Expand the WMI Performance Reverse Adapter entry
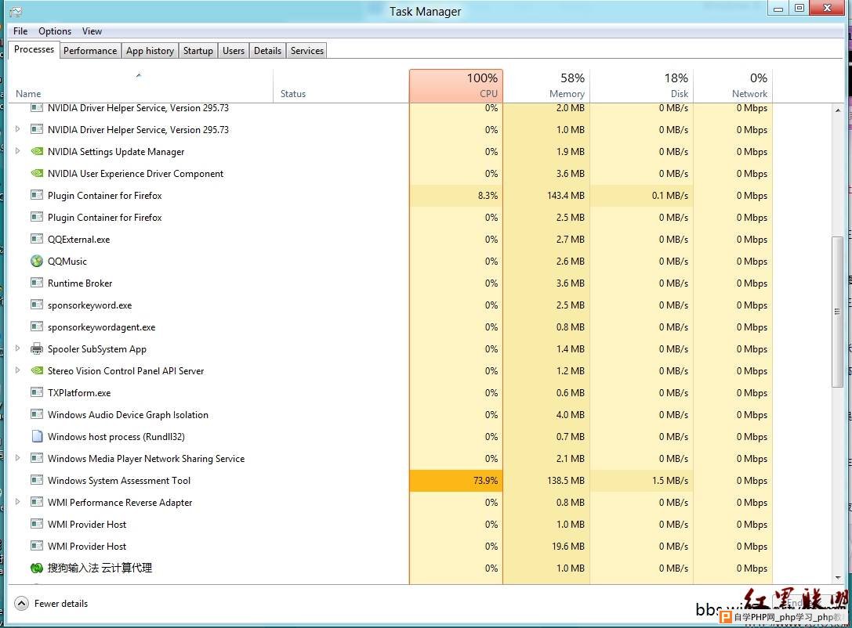The width and height of the screenshot is (852, 628). (x=18, y=502)
